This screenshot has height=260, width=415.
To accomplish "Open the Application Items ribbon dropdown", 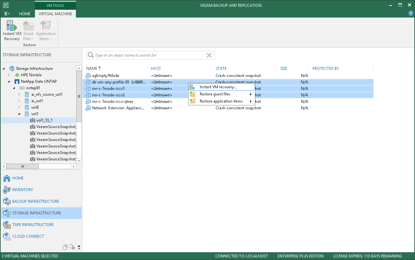I will click(x=46, y=31).
